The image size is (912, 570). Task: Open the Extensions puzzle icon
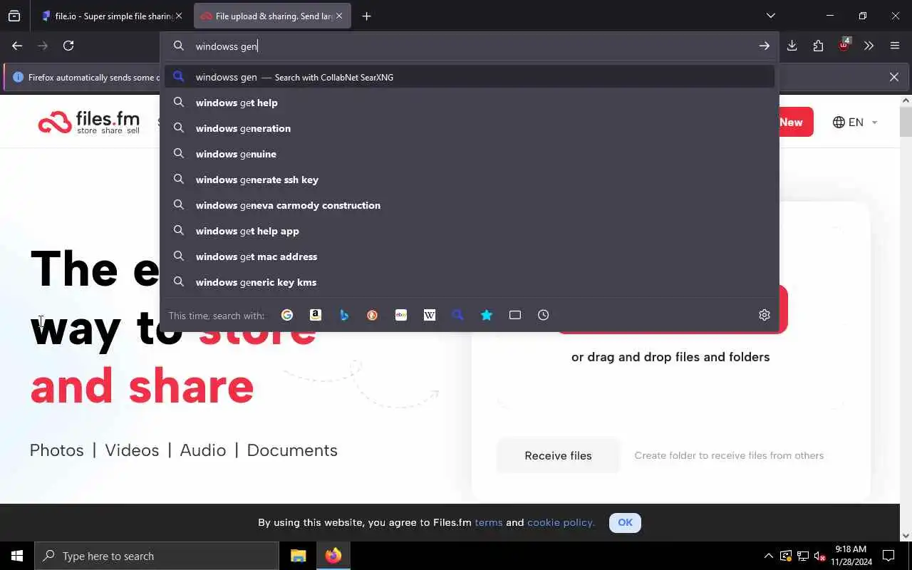tap(818, 46)
